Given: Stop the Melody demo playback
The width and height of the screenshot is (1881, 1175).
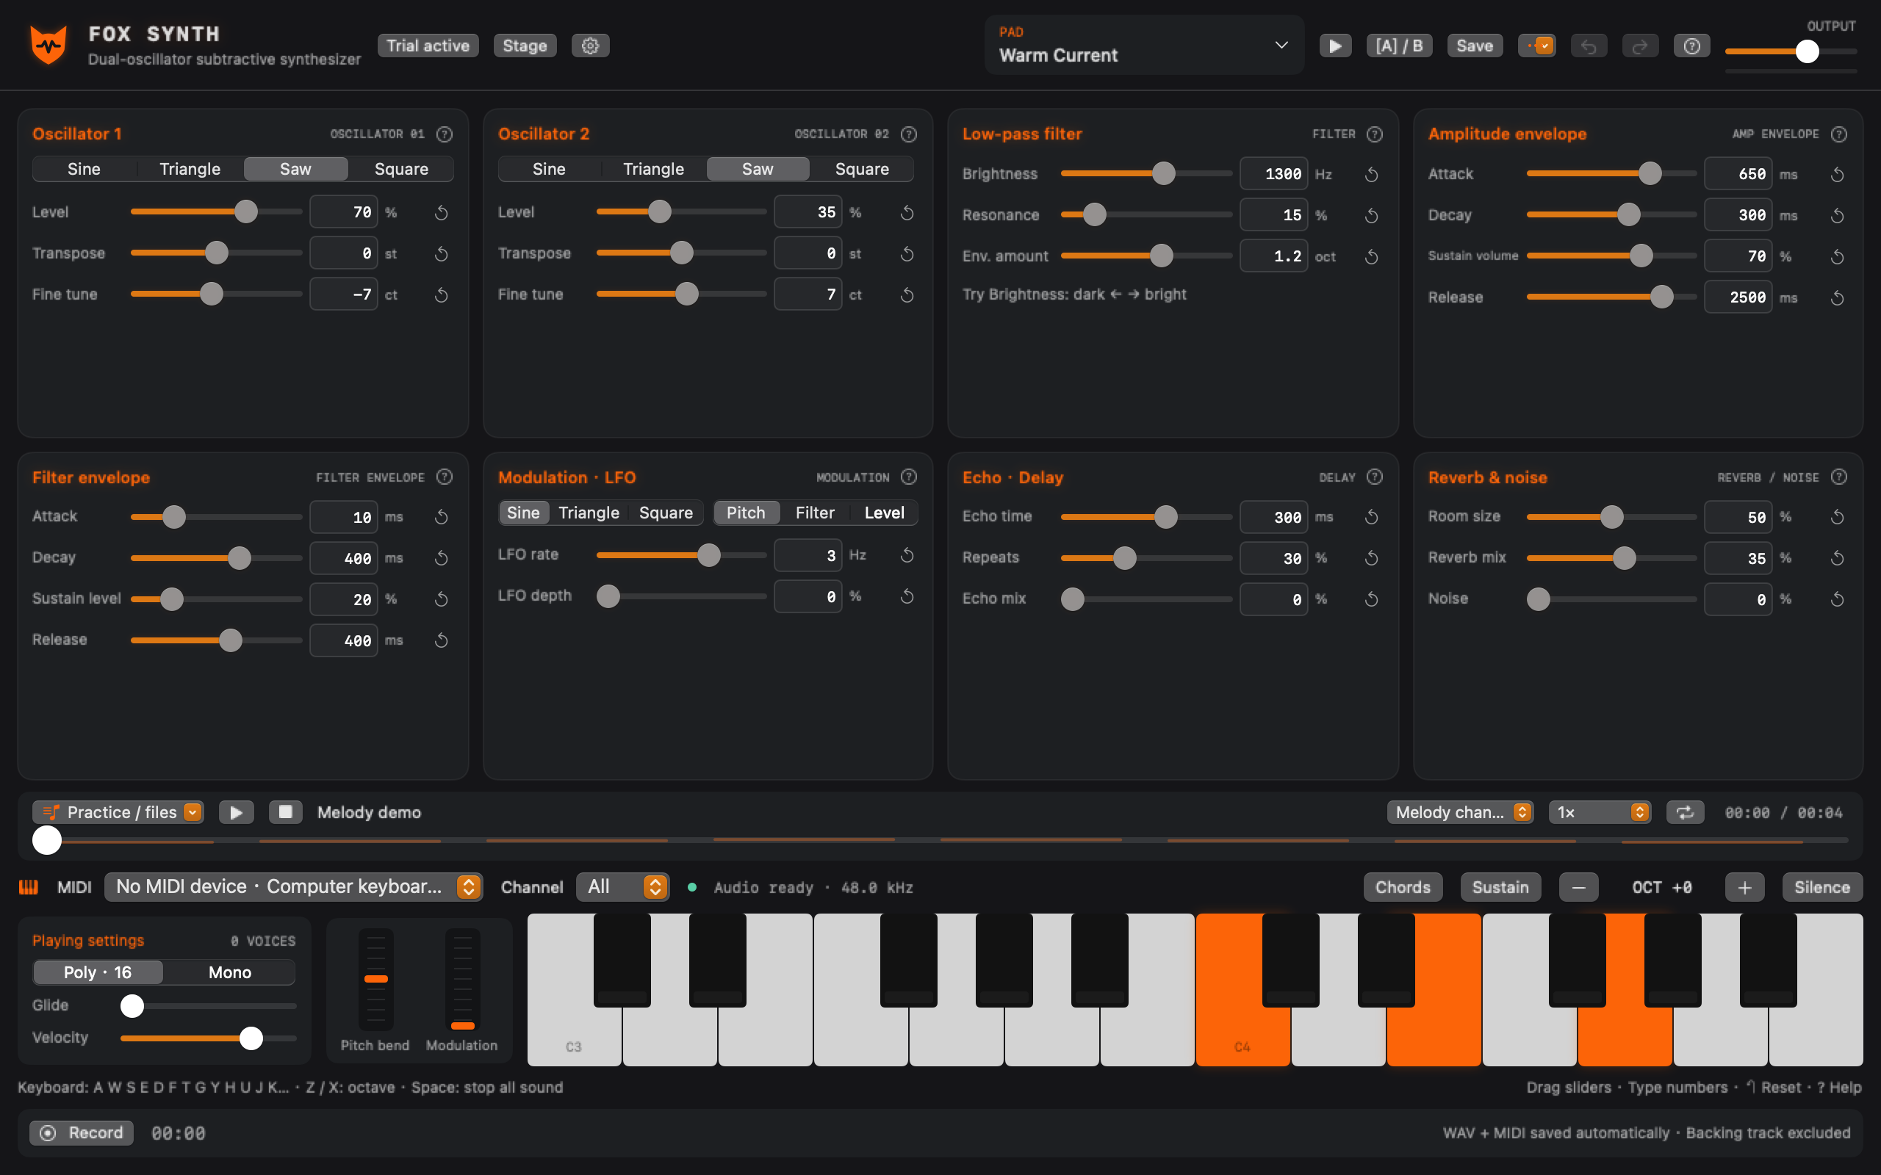Looking at the screenshot, I should click(x=285, y=812).
